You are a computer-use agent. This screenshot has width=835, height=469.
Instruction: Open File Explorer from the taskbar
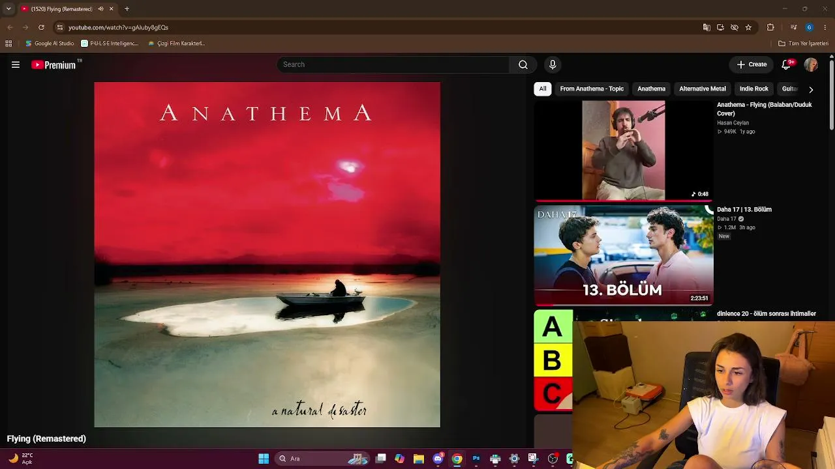click(x=419, y=459)
